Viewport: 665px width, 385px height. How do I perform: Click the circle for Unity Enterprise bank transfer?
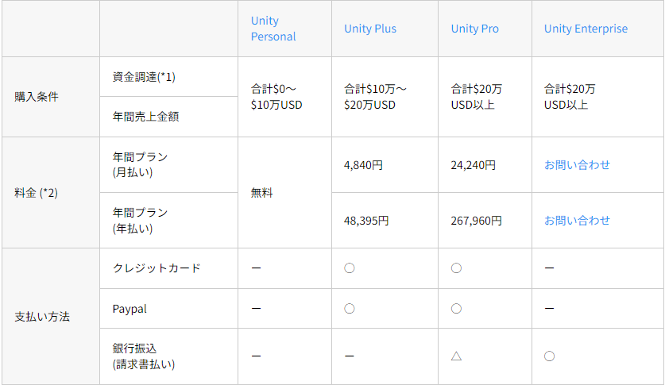[x=549, y=356]
